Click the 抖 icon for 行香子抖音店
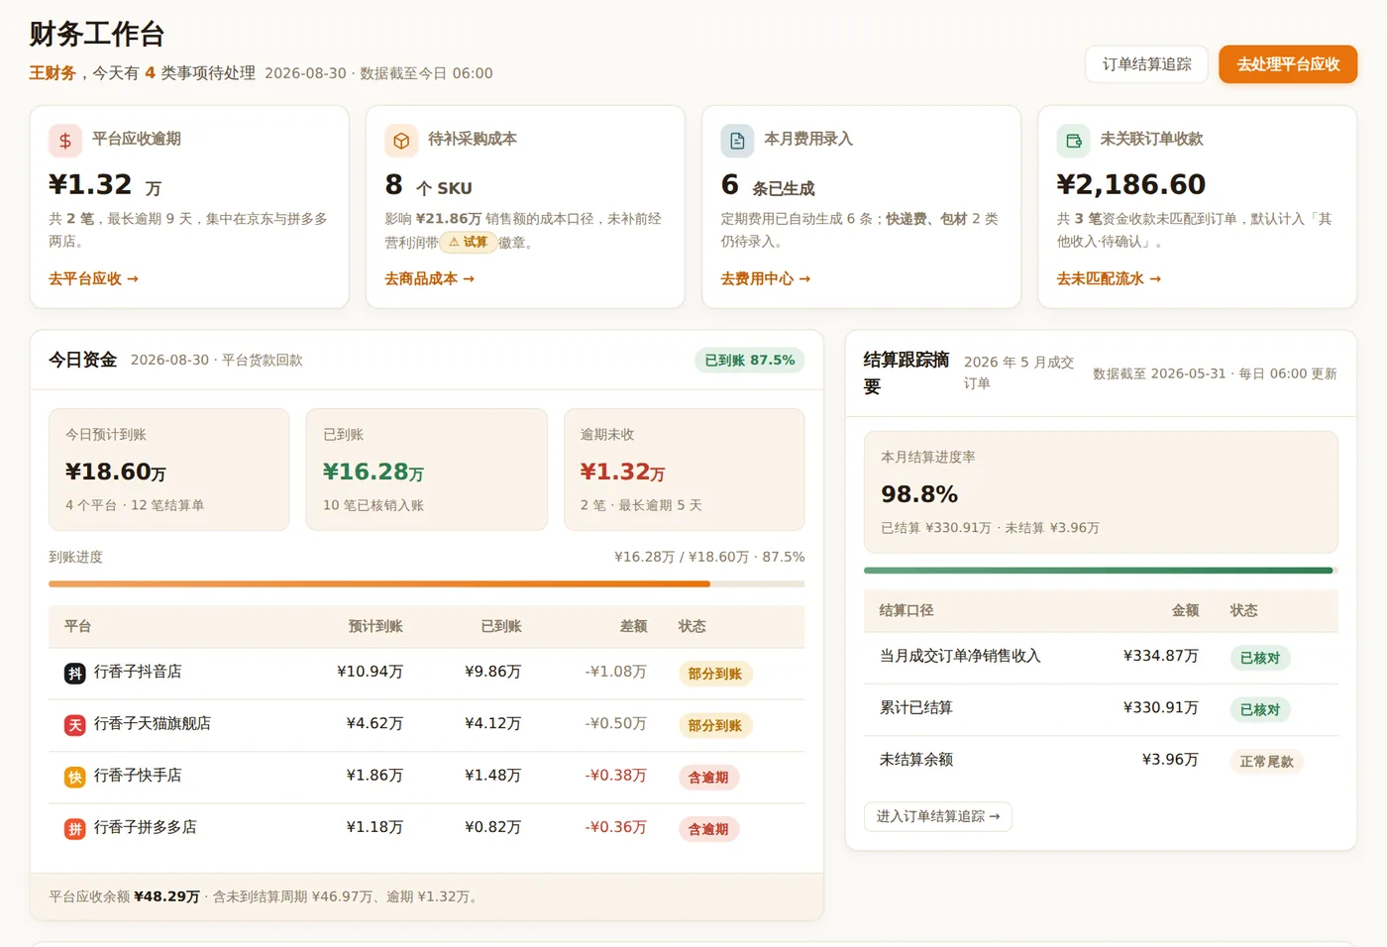 click(x=75, y=674)
